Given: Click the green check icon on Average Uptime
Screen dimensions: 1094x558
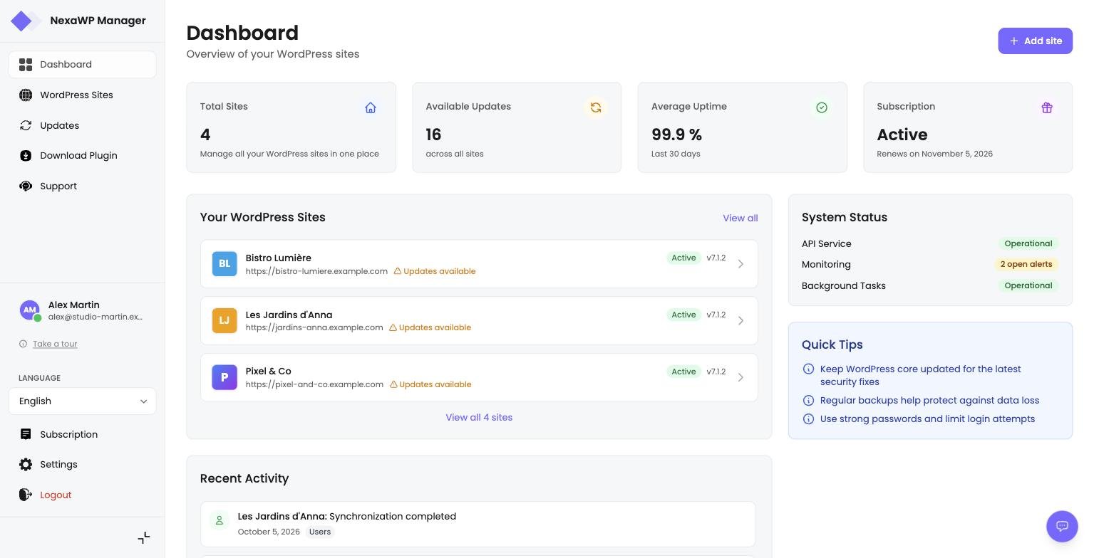Looking at the screenshot, I should (x=822, y=107).
